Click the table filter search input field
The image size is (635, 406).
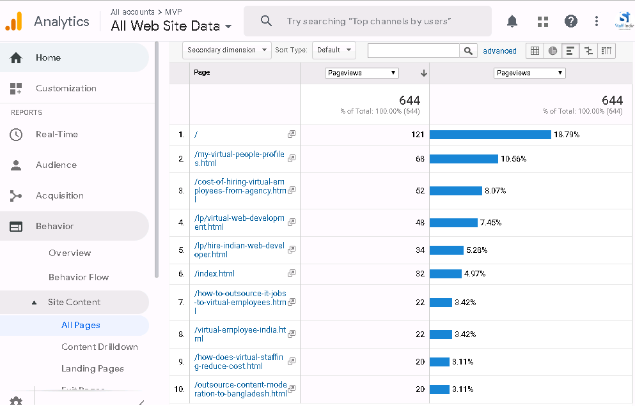(413, 51)
